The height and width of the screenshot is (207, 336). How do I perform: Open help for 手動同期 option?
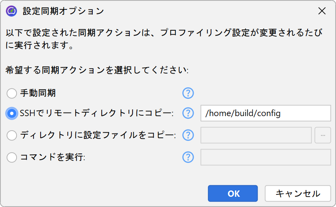point(188,93)
